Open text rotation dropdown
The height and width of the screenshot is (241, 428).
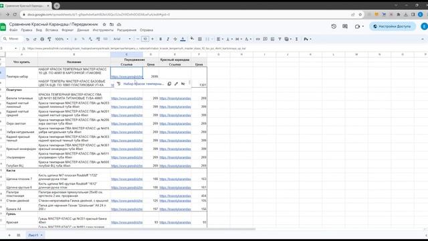click(x=248, y=39)
